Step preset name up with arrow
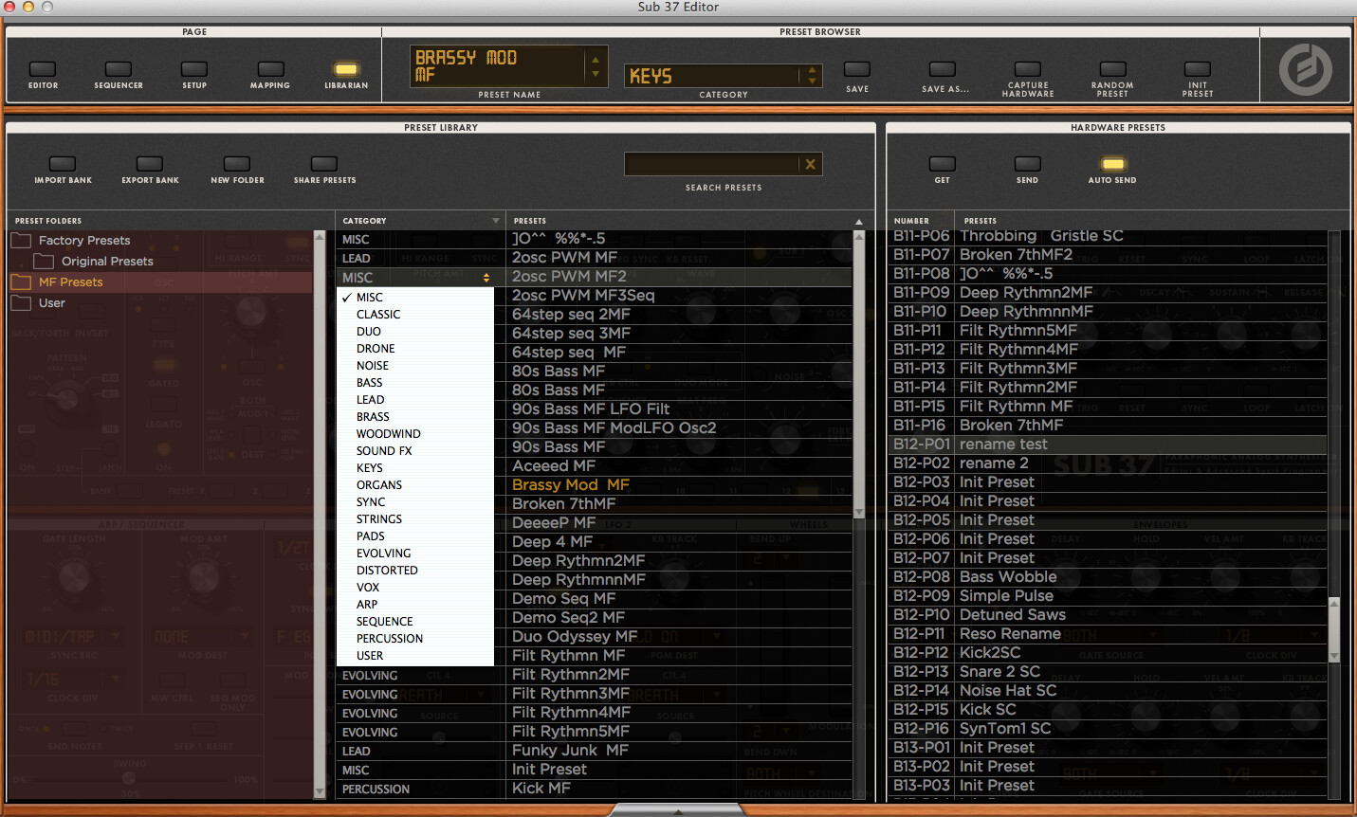 pos(596,59)
